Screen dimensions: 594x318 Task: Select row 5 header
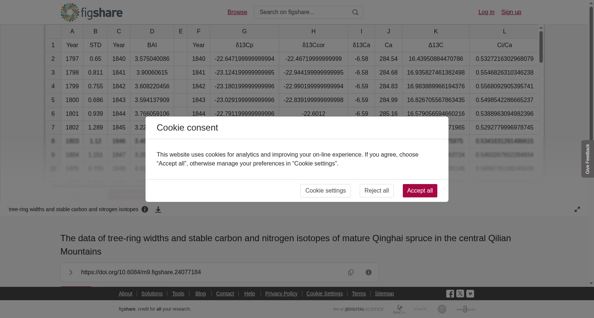pyautogui.click(x=53, y=100)
